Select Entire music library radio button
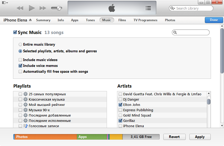Screen dimensions: 224x146 20,45
